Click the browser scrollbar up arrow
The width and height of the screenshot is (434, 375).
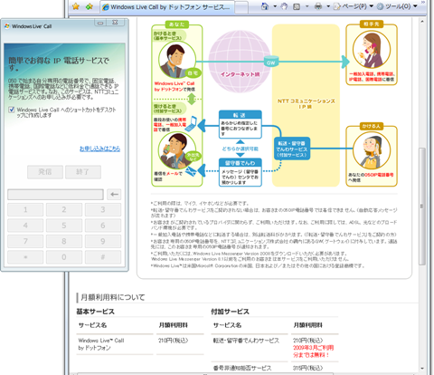click(422, 22)
